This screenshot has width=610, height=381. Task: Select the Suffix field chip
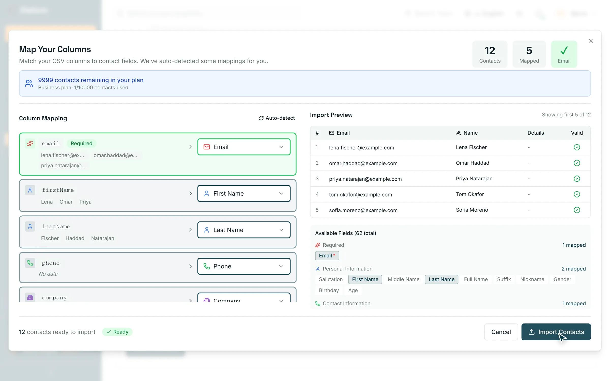pos(504,279)
